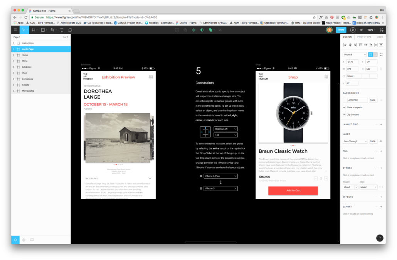Add an export setting
The image size is (397, 260).
[x=381, y=207]
